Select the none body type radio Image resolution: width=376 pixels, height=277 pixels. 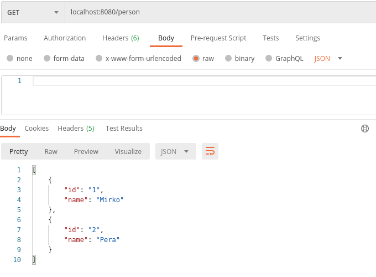(10, 58)
